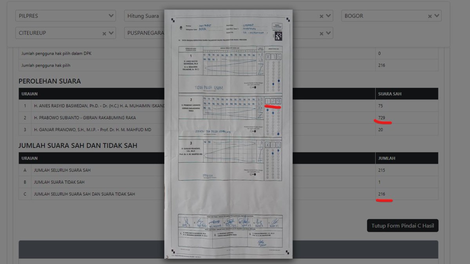Clear the BOGOR selection with its x icon

(x=430, y=16)
